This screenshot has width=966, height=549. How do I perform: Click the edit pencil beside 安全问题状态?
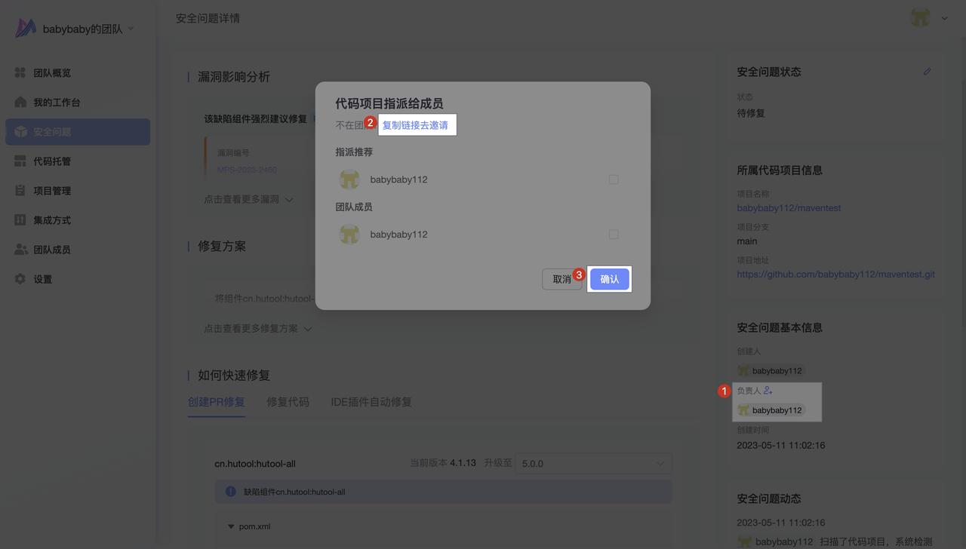927,72
